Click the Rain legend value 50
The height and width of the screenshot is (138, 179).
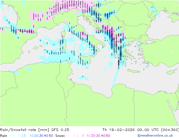[x=51, y=136]
